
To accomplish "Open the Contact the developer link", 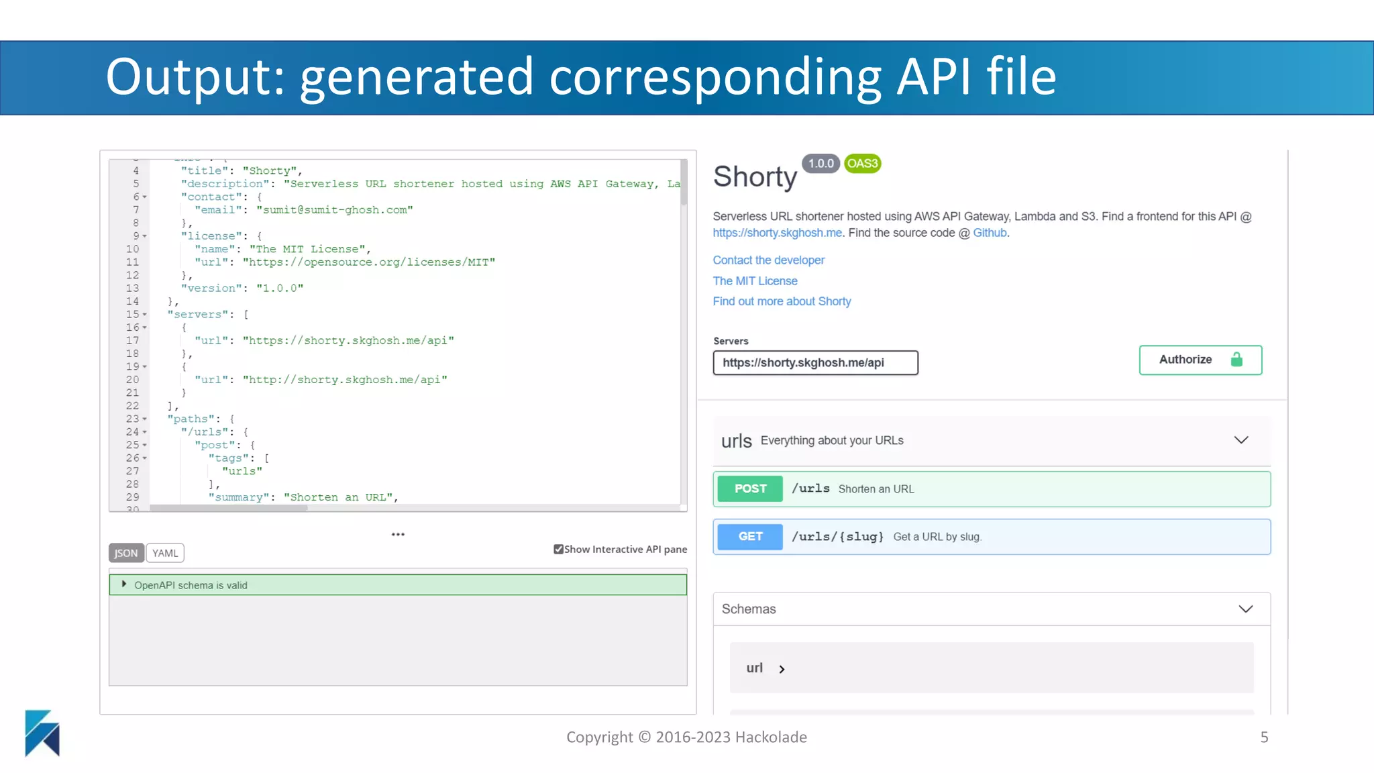I will 768,260.
